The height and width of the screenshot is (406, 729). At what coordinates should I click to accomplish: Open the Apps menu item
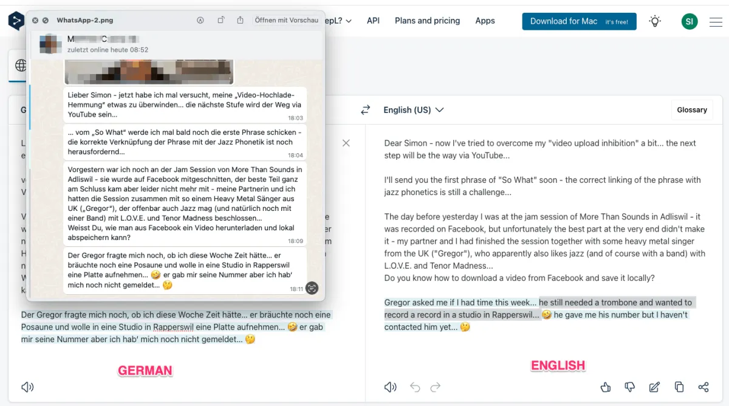point(485,21)
